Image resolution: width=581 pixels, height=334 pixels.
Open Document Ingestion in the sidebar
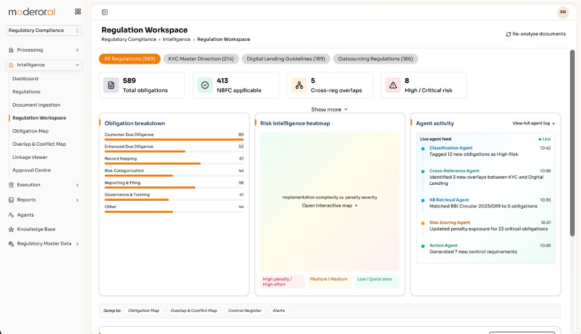[x=36, y=105]
